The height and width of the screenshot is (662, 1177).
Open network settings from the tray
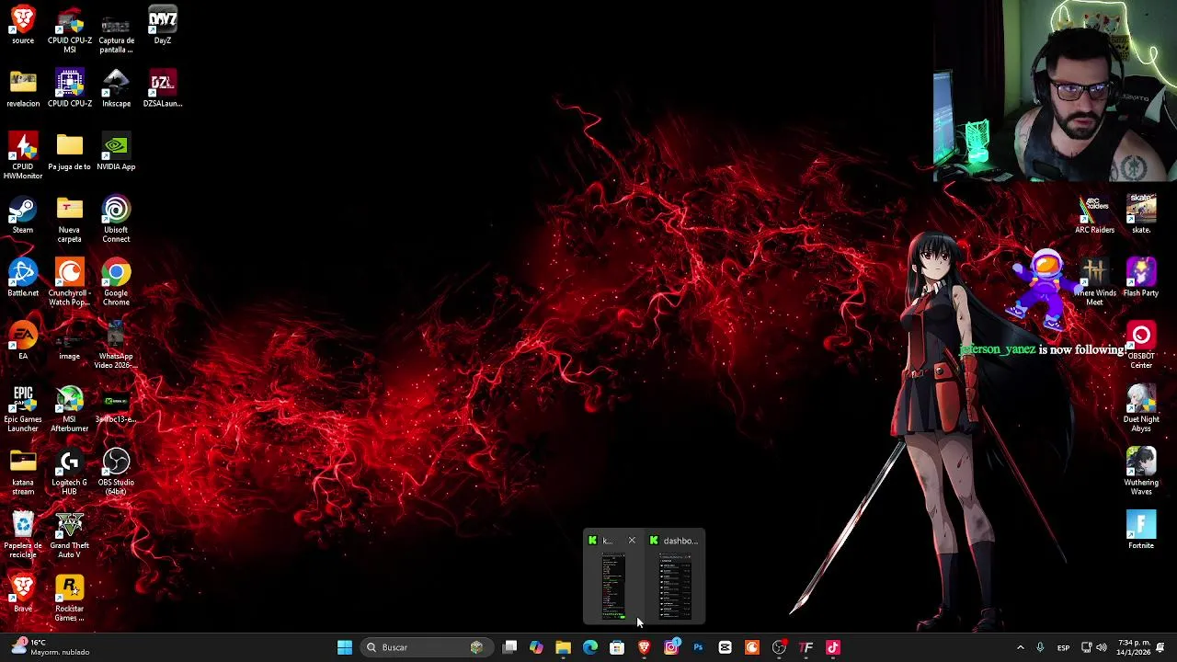1086,647
